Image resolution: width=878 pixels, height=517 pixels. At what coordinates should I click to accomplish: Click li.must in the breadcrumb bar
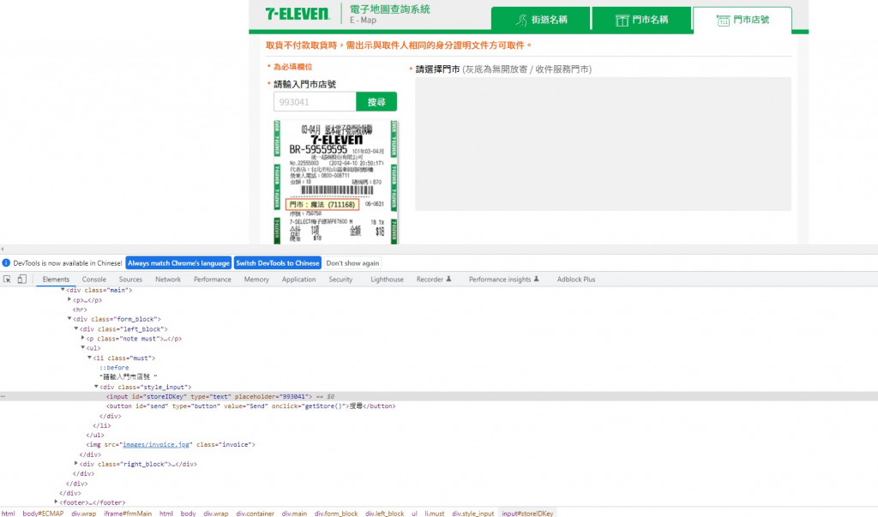(435, 513)
